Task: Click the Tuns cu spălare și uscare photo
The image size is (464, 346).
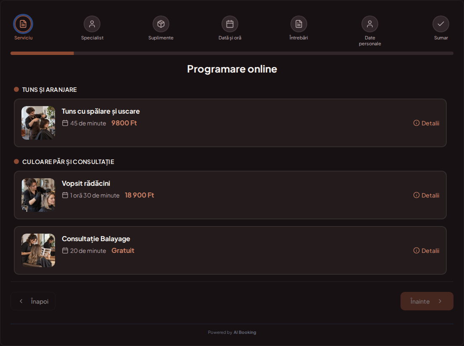Action: (x=38, y=123)
